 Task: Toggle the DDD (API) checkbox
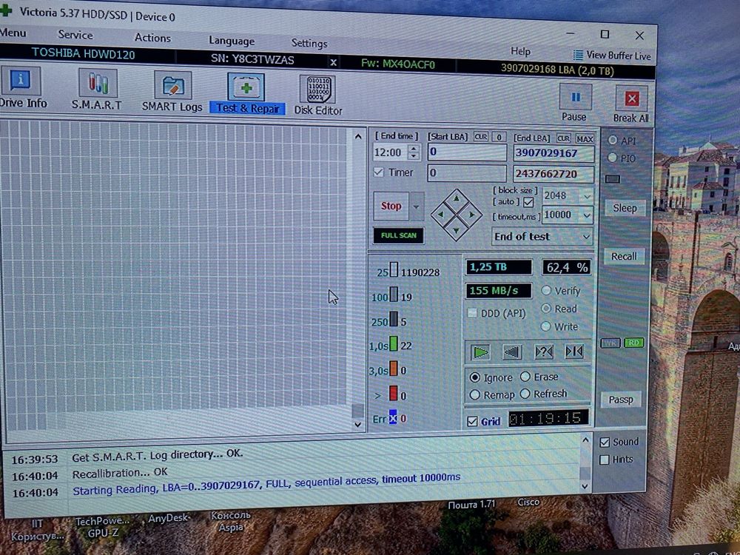tap(472, 313)
